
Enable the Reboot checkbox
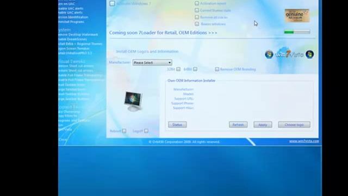(124, 131)
